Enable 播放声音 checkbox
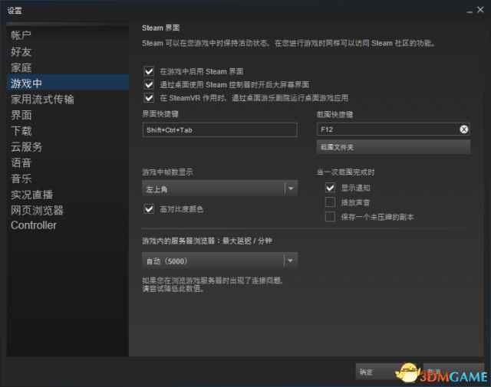Viewport: 491px width, 387px height. pos(331,202)
